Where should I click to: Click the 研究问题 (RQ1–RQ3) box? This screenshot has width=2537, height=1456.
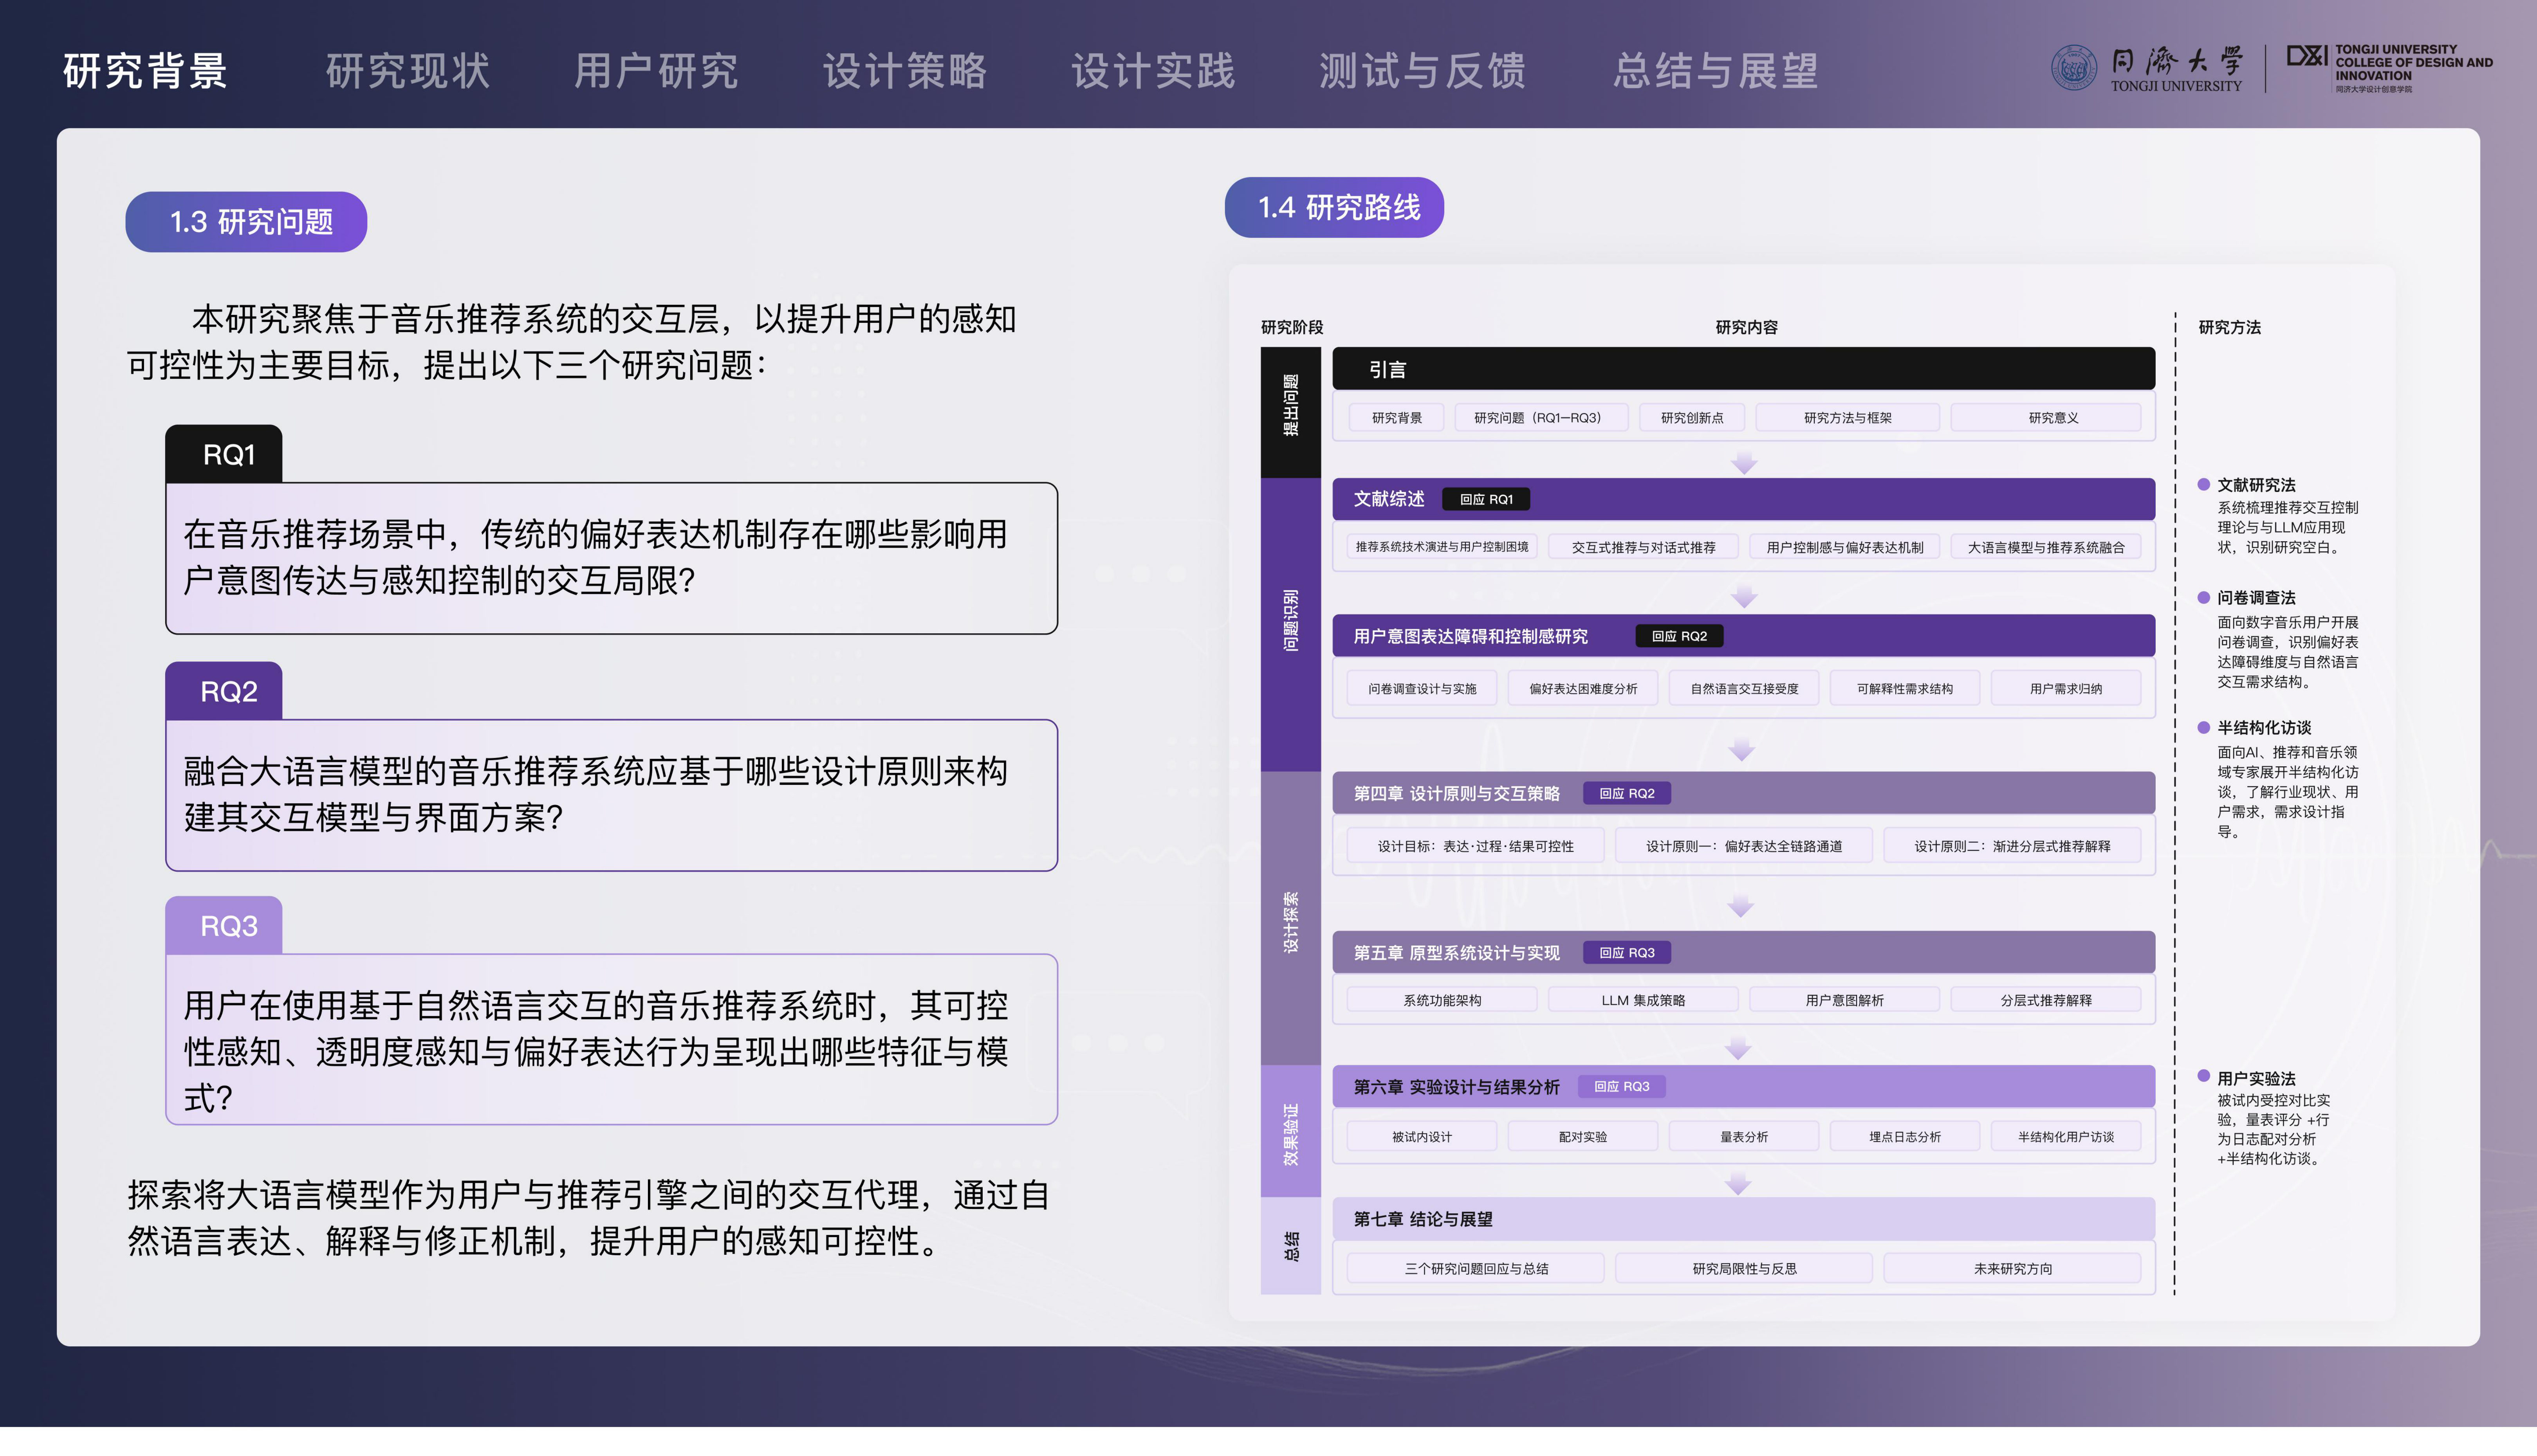[1541, 418]
